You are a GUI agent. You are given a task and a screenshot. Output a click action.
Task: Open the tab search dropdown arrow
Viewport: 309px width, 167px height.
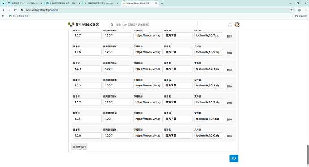[3, 3]
